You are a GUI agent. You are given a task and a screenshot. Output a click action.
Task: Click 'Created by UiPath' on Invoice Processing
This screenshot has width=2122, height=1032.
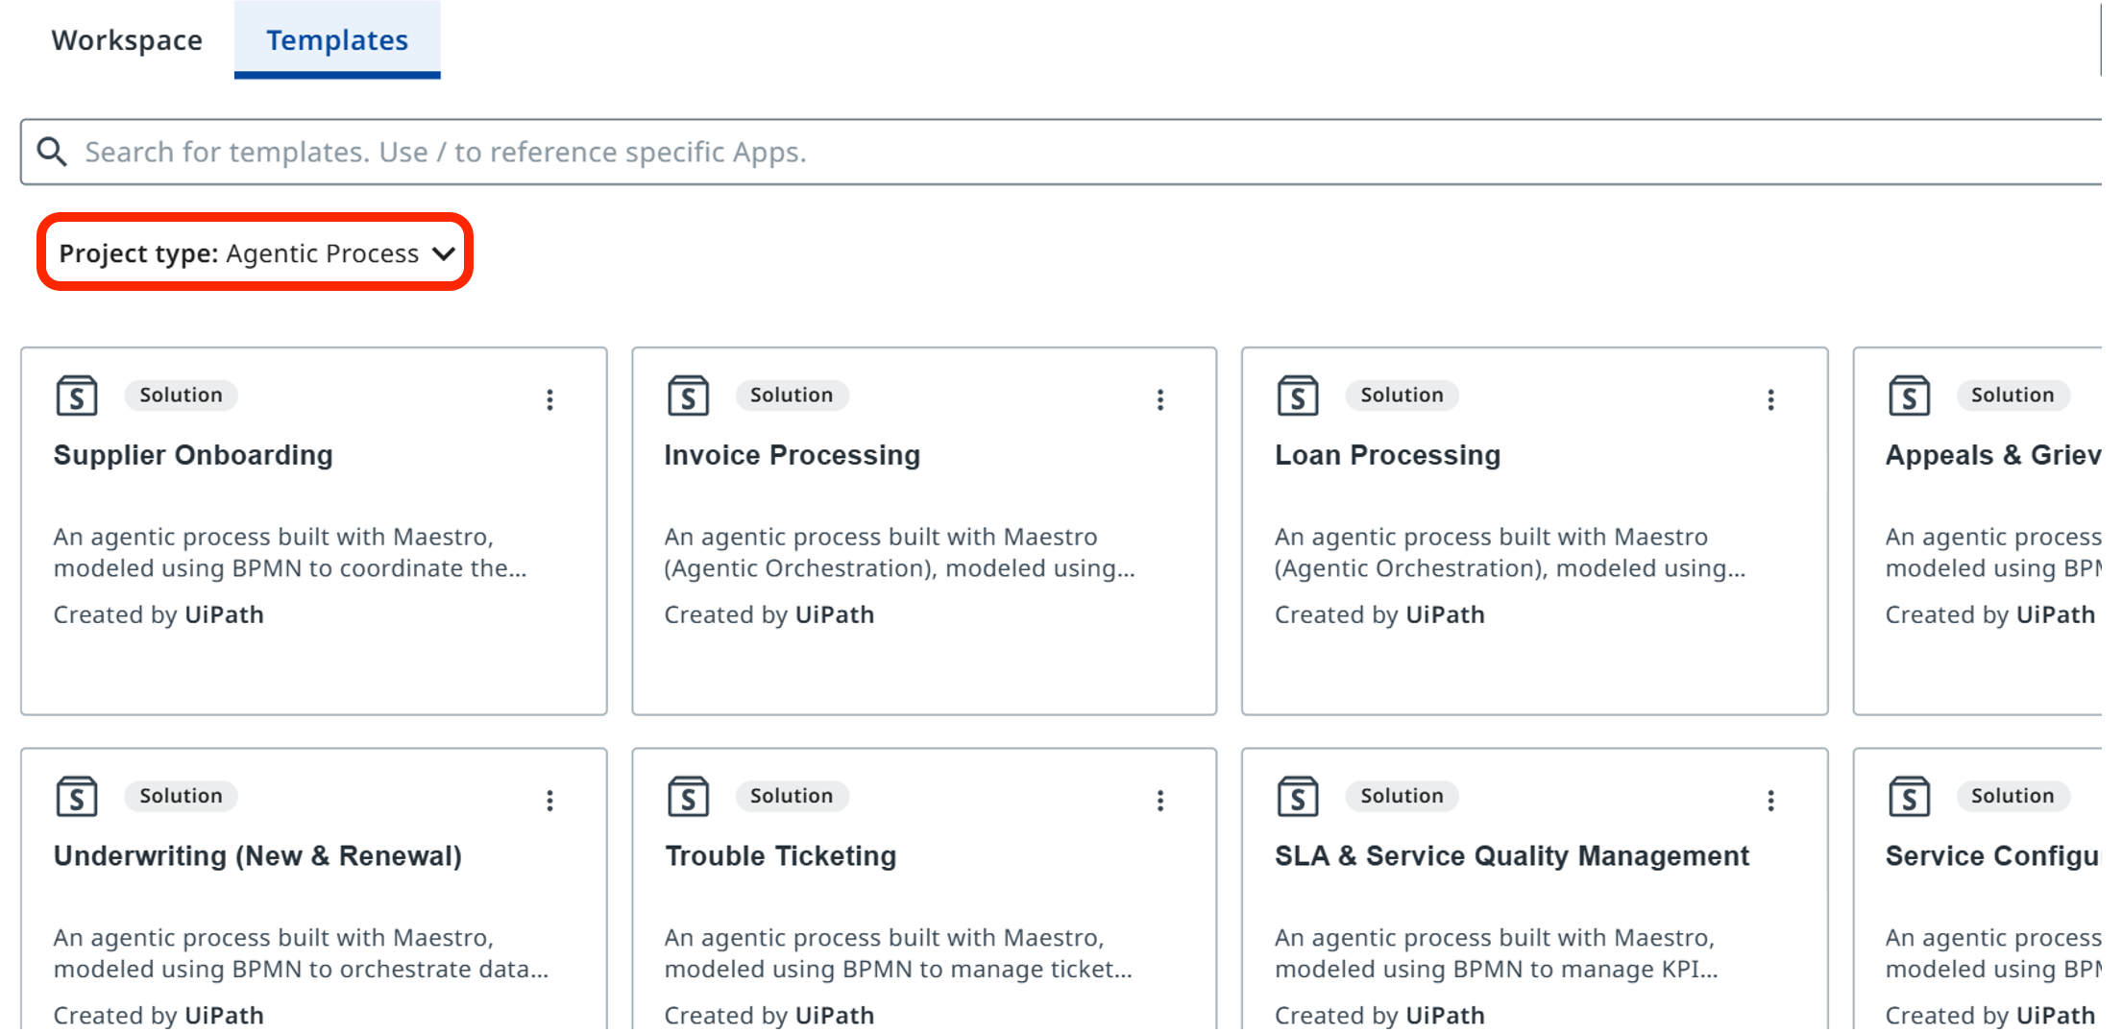click(x=769, y=615)
